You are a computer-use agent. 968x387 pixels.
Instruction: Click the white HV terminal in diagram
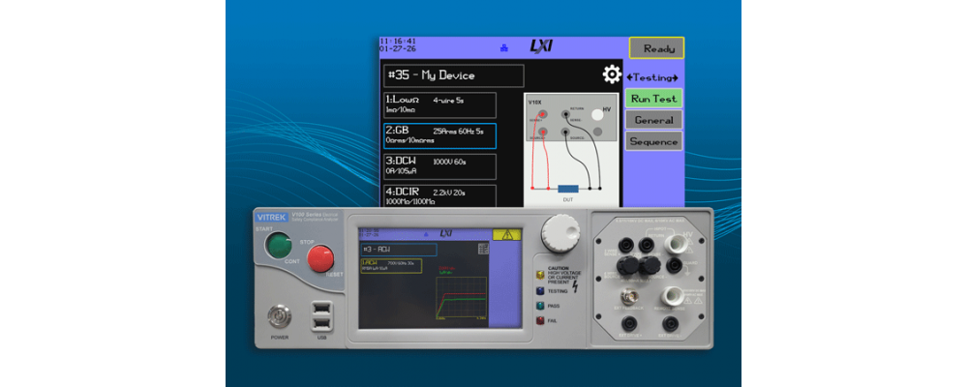[596, 114]
